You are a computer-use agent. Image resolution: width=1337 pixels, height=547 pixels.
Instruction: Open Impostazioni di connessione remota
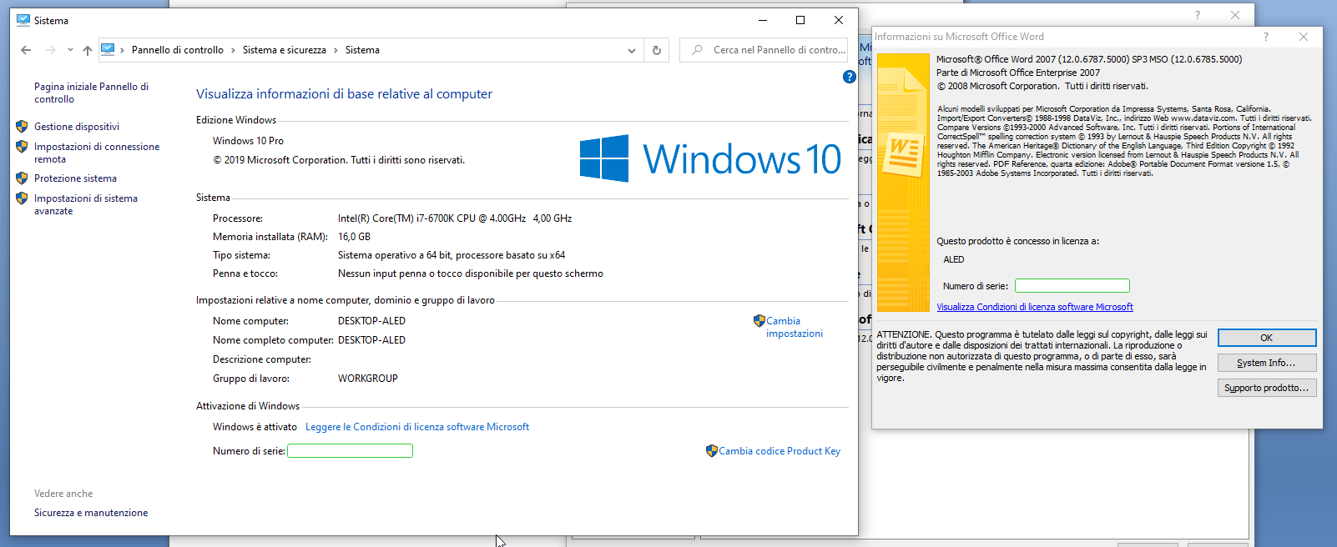(x=97, y=153)
